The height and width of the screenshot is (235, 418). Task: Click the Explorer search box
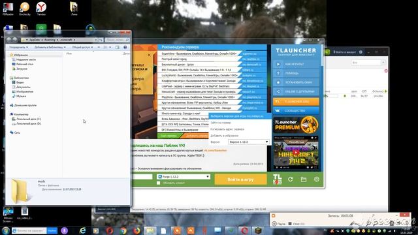[118, 40]
